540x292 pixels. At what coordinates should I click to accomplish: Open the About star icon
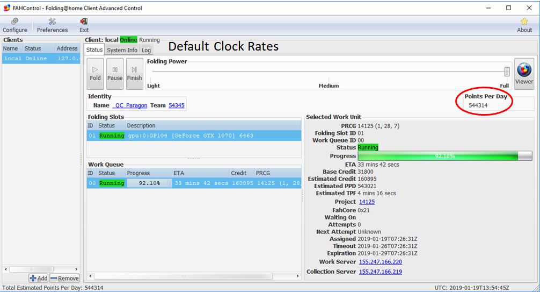click(x=524, y=25)
